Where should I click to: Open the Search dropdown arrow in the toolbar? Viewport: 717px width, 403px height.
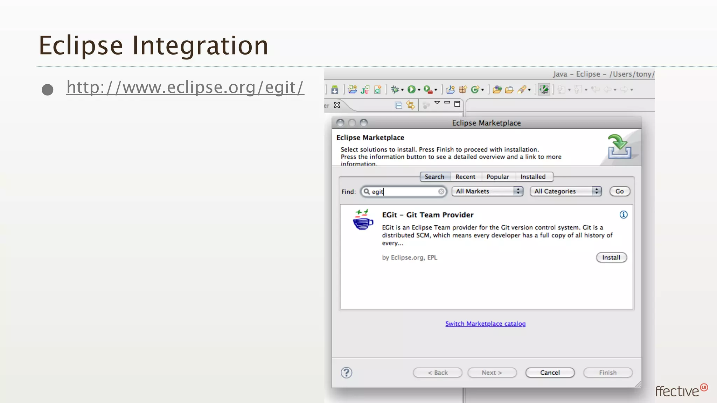[x=529, y=90]
